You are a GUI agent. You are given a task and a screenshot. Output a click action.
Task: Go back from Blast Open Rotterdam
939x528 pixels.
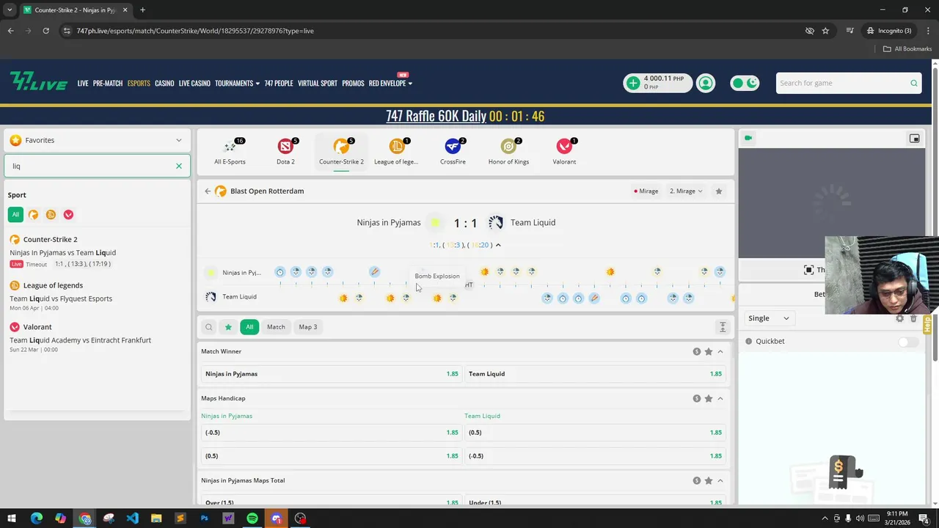pos(208,191)
